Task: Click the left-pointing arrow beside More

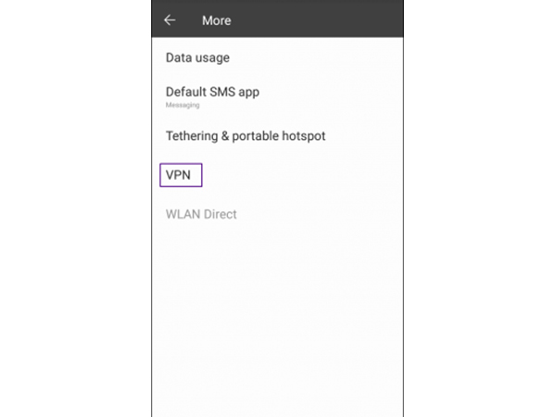Action: tap(170, 20)
